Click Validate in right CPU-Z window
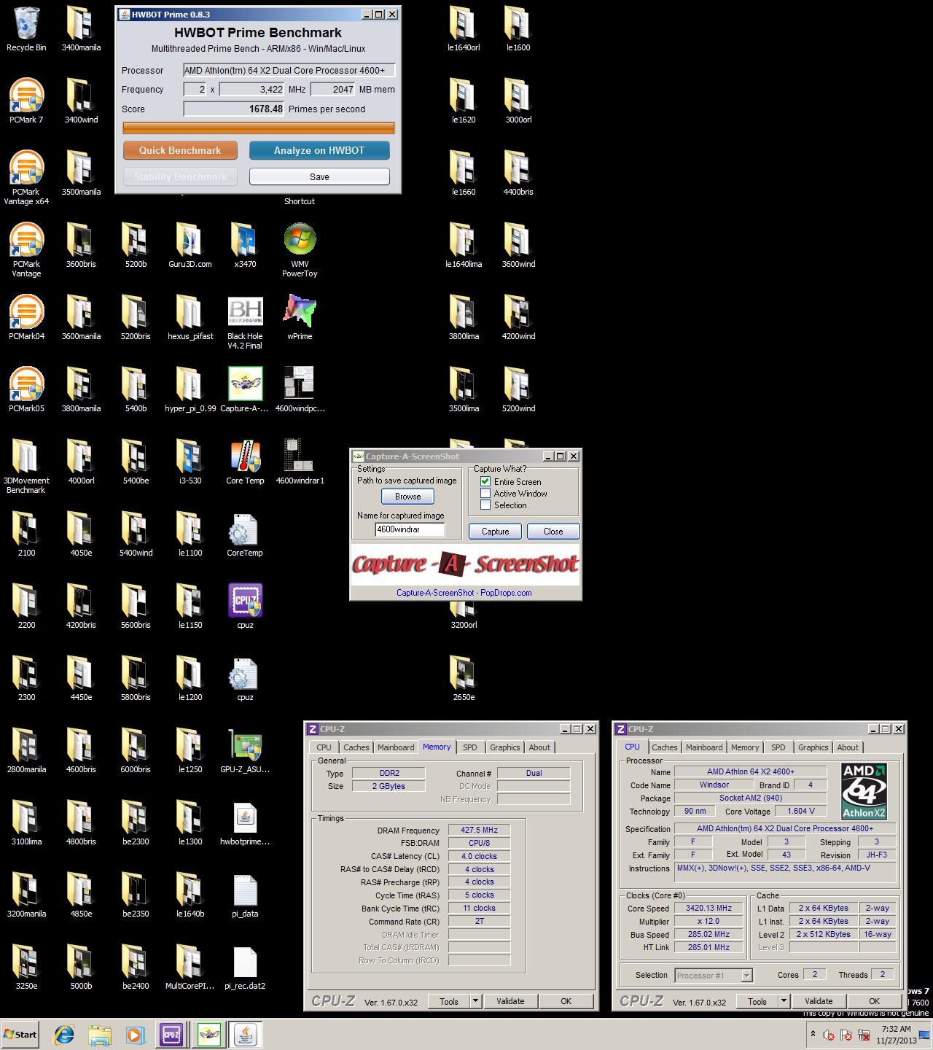 (x=819, y=1001)
